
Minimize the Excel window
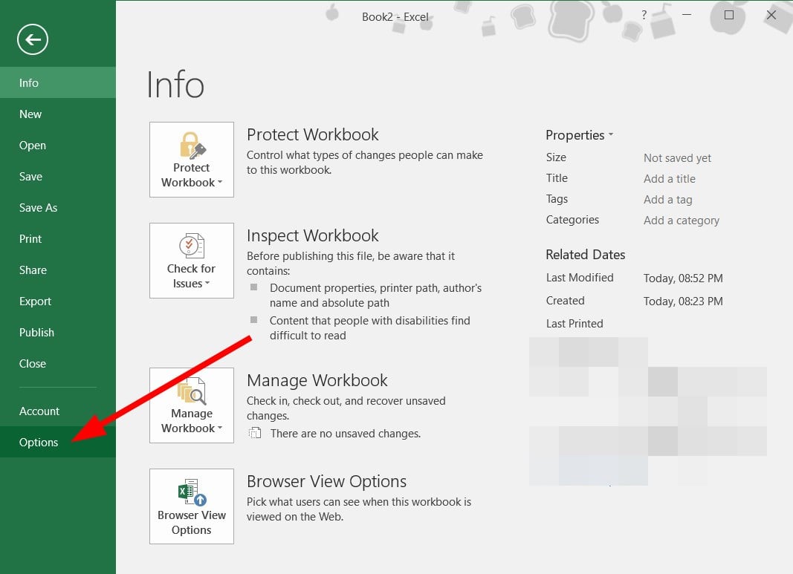pyautogui.click(x=686, y=15)
